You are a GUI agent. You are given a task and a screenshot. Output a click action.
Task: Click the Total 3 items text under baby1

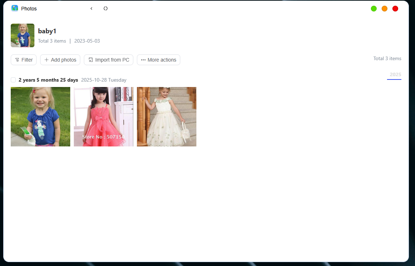[x=52, y=41]
